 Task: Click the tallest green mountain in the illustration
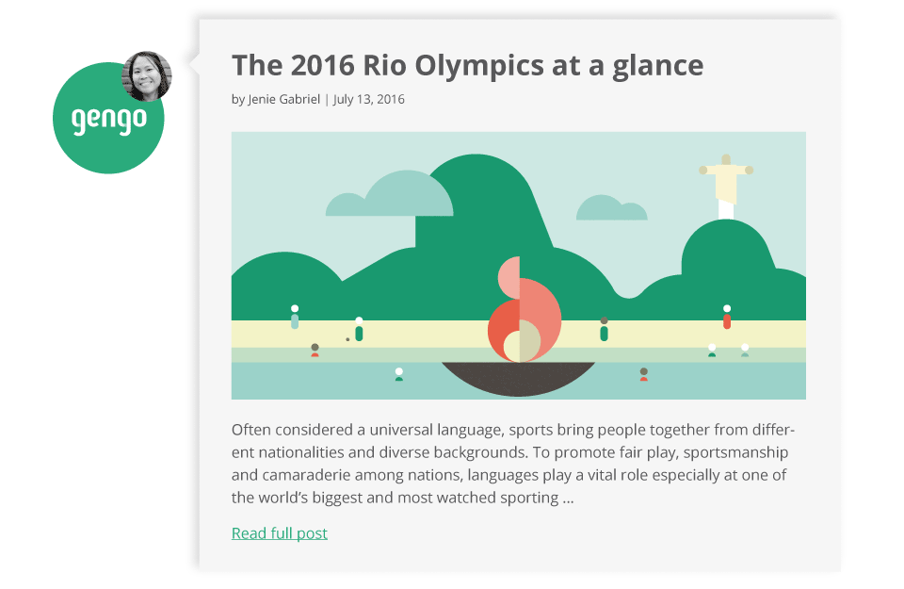click(478, 231)
